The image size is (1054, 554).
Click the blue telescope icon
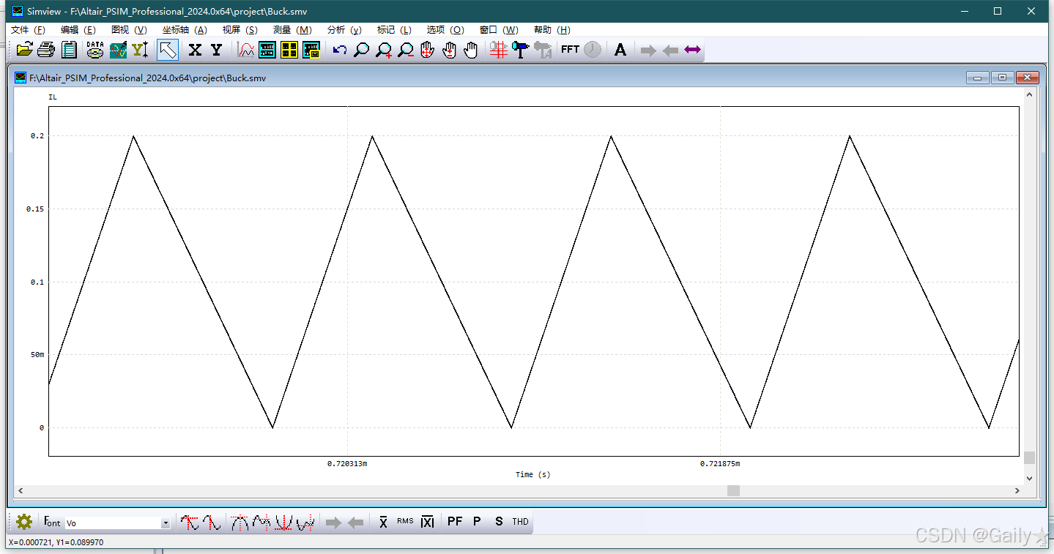point(521,50)
